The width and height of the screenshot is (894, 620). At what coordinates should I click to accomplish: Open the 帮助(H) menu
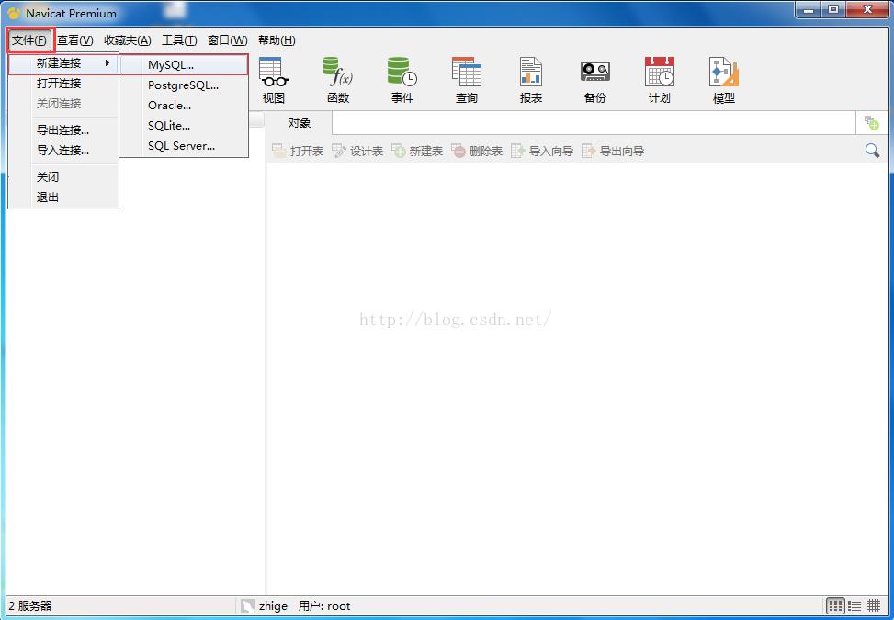pos(277,40)
